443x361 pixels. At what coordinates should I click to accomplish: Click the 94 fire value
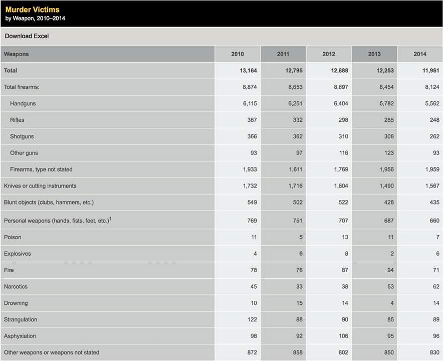point(391,270)
